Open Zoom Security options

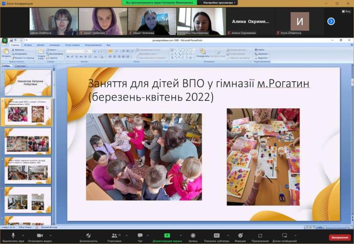point(88,237)
